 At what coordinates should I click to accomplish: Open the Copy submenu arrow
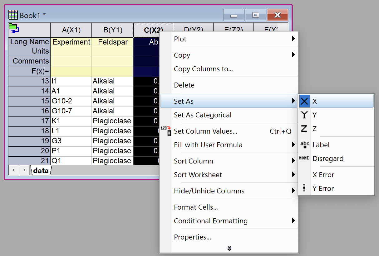tap(293, 55)
